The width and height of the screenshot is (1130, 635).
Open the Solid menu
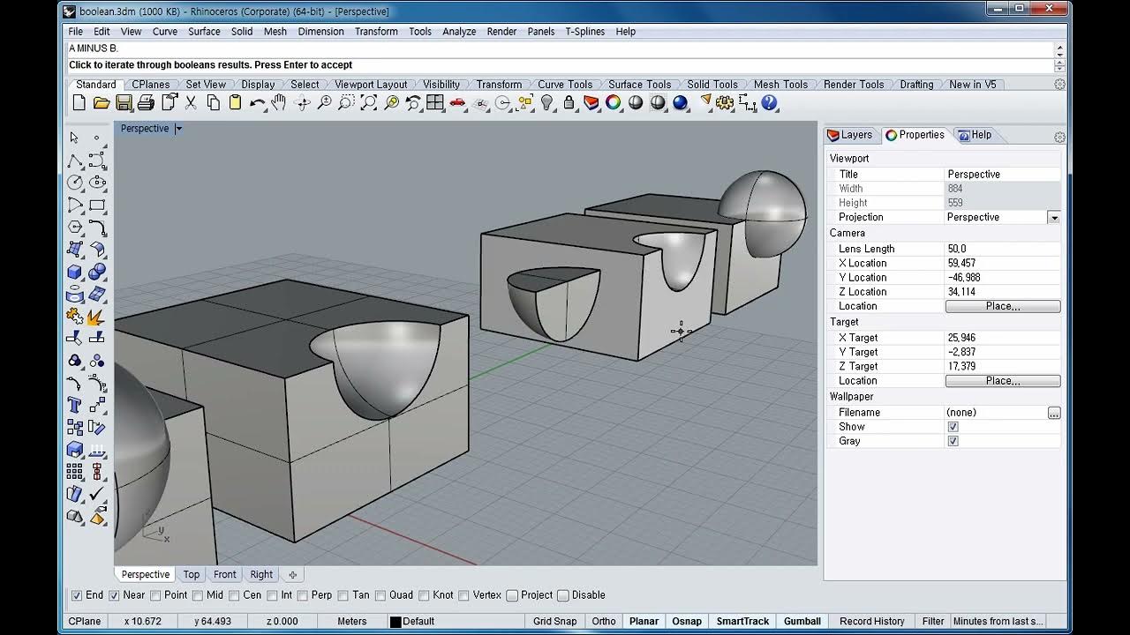(x=242, y=32)
